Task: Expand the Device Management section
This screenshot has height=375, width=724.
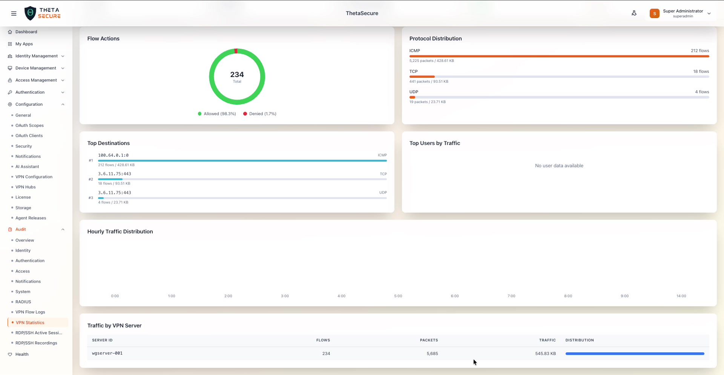Action: pos(63,68)
